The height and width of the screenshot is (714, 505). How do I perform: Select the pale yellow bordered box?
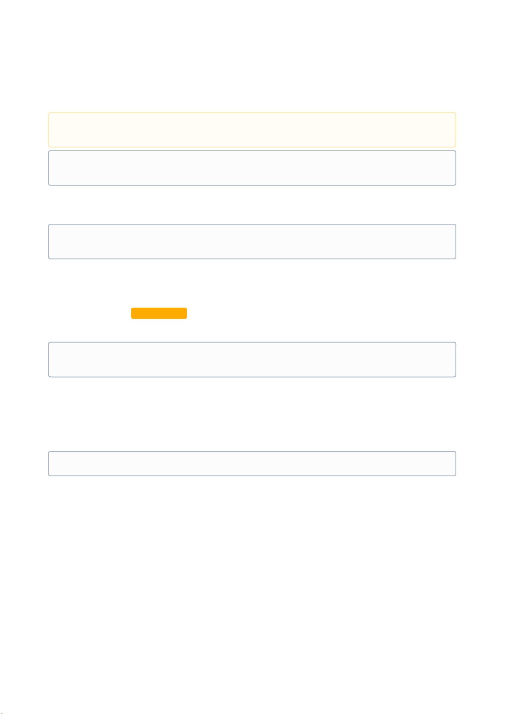[x=252, y=130]
